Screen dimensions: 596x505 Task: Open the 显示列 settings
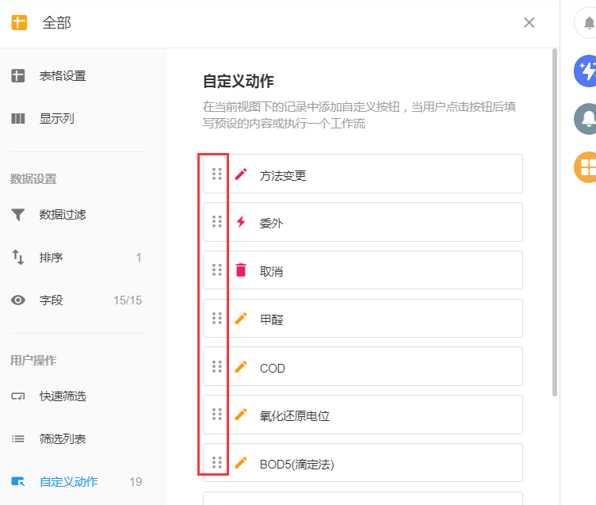click(57, 119)
